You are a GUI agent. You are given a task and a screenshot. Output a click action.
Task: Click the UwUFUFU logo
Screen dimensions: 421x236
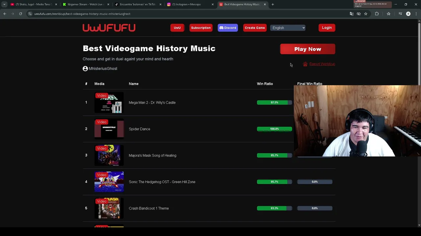[x=109, y=28]
